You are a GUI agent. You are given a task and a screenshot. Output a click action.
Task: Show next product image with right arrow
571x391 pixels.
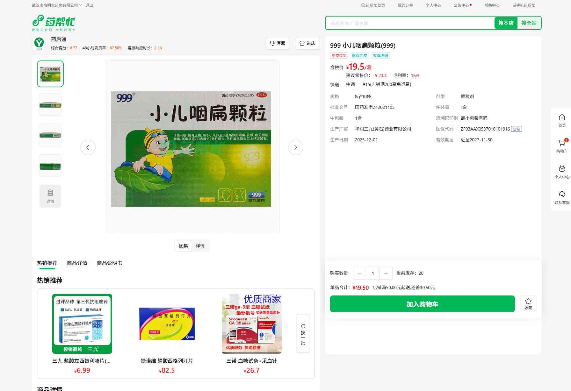tap(295, 147)
